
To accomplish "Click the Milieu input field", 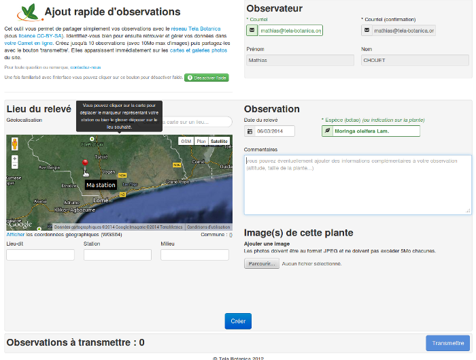I will pos(194,255).
